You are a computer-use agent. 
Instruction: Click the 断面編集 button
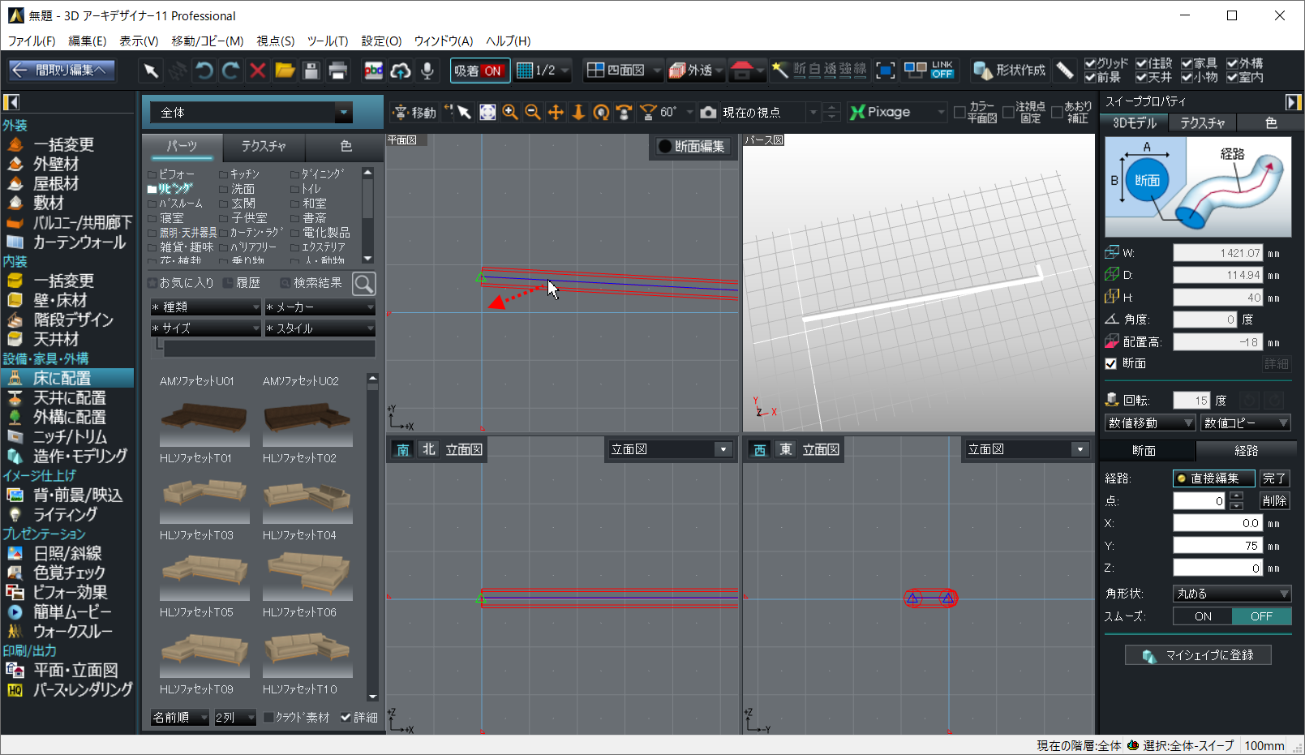click(x=692, y=146)
